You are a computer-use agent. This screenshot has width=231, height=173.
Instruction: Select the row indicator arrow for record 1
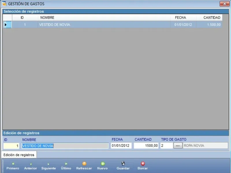pyautogui.click(x=7, y=25)
